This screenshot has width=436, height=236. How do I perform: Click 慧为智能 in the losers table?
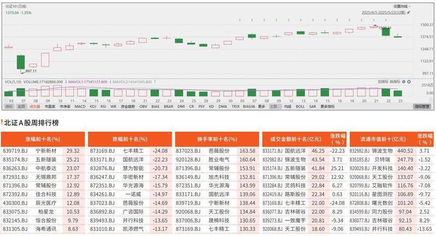click(133, 168)
